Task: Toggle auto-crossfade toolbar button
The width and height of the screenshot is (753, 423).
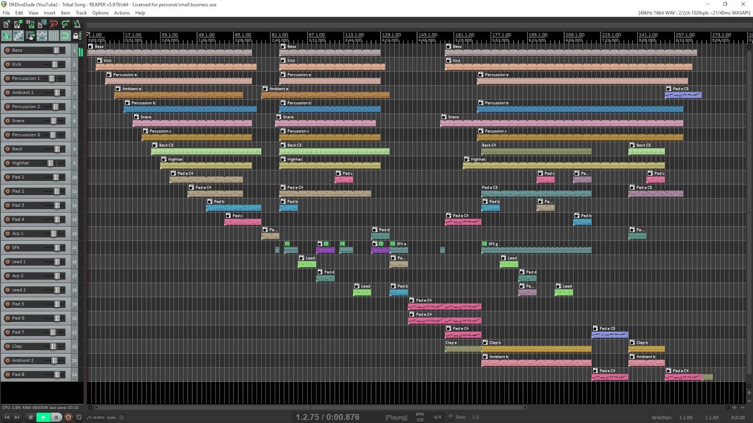Action: click(6, 36)
